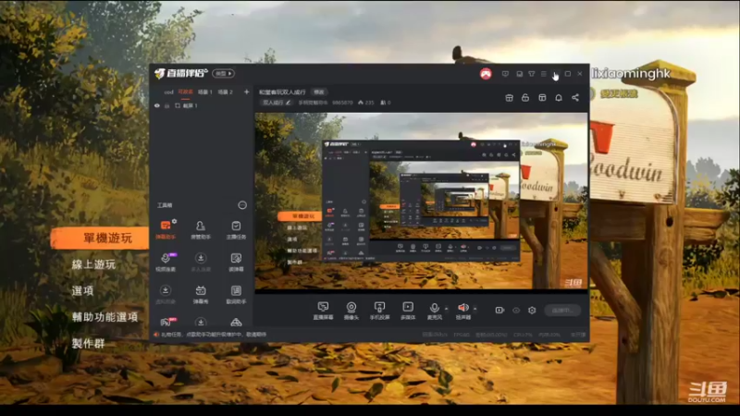
Task: Add 手机投屏 phone mirroring source
Action: pyautogui.click(x=379, y=311)
